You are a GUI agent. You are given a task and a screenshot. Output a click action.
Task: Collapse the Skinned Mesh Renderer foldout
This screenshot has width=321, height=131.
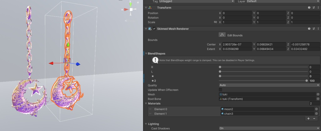146,29
